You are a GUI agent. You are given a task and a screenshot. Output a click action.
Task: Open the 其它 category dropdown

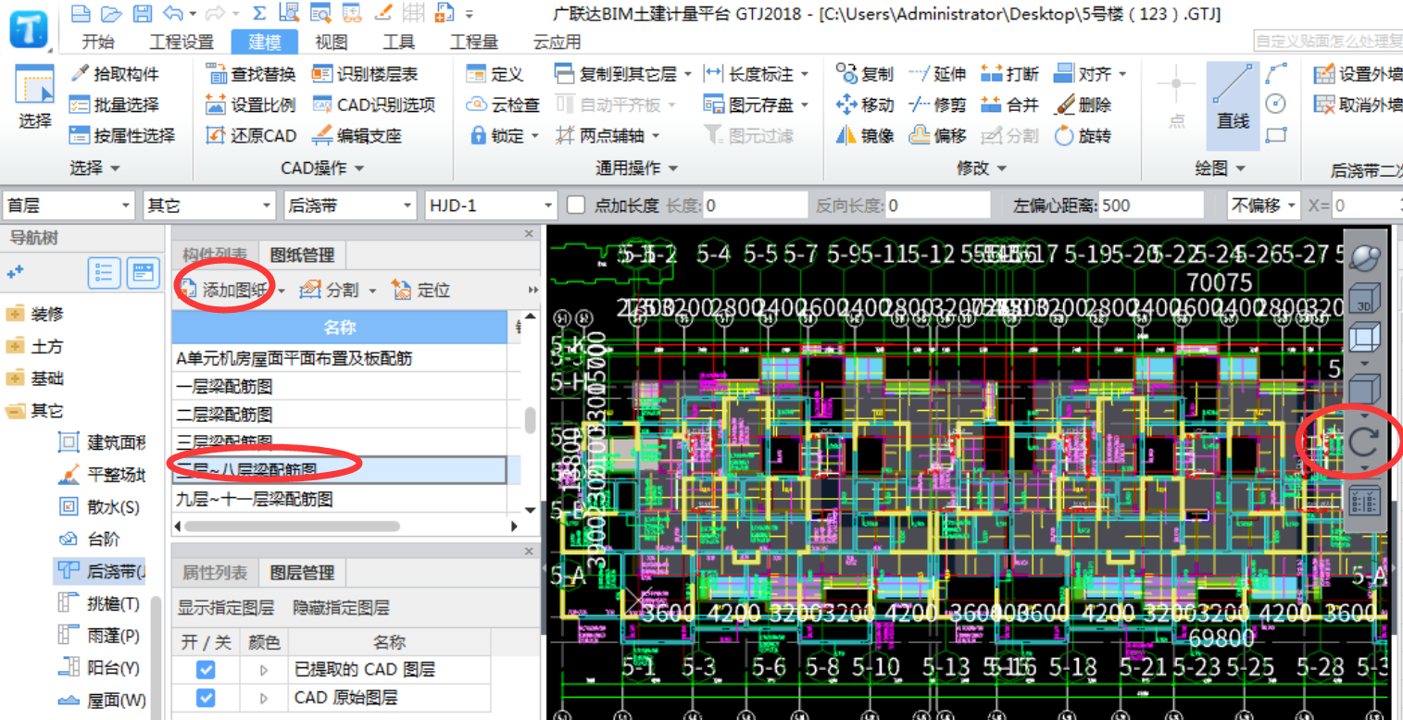(209, 205)
